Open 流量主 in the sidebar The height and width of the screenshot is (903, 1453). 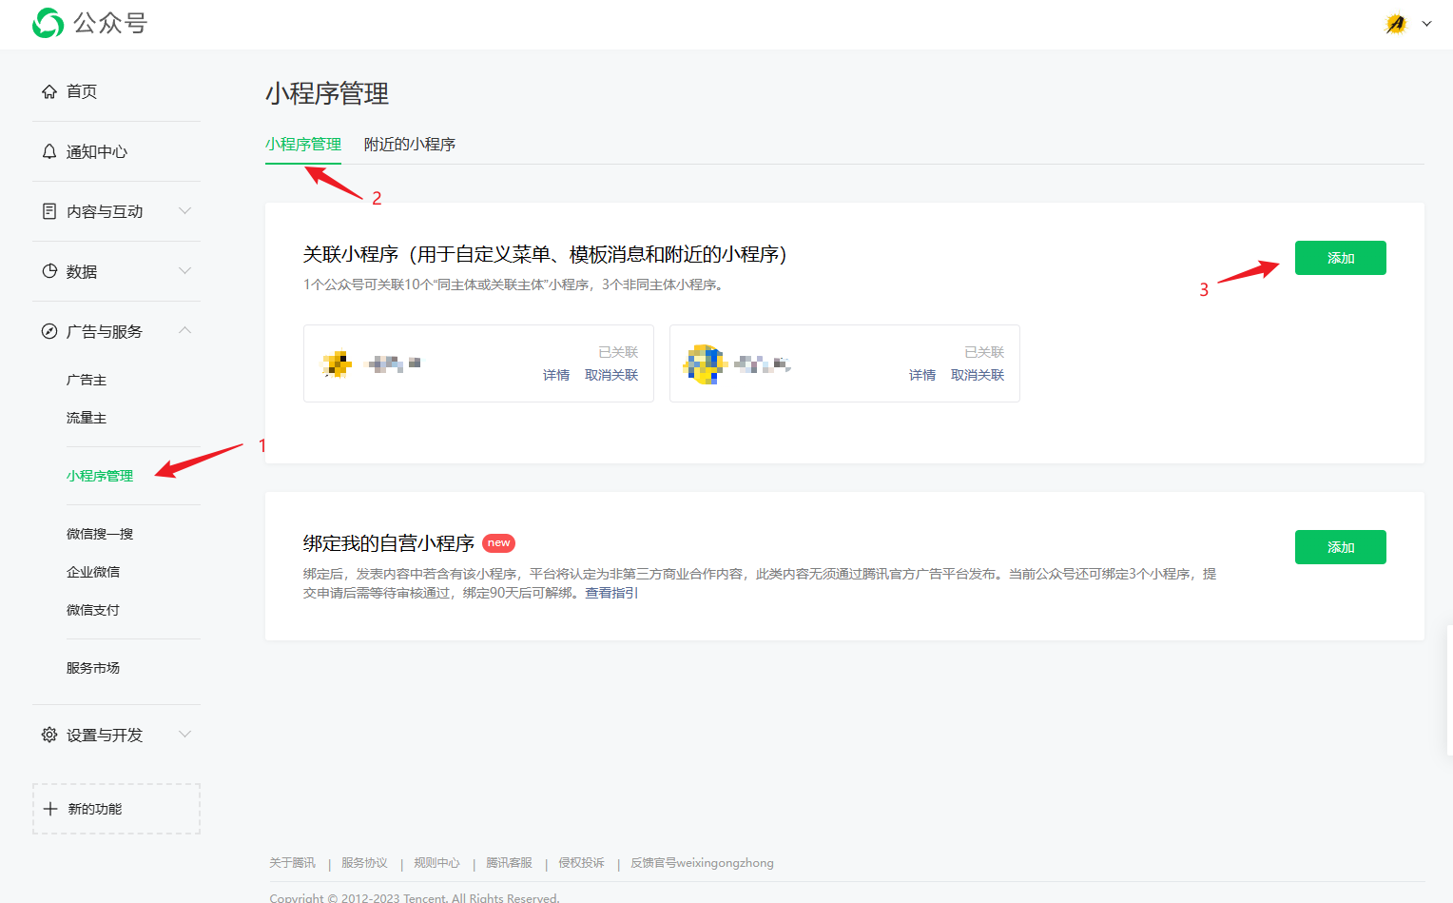click(87, 418)
